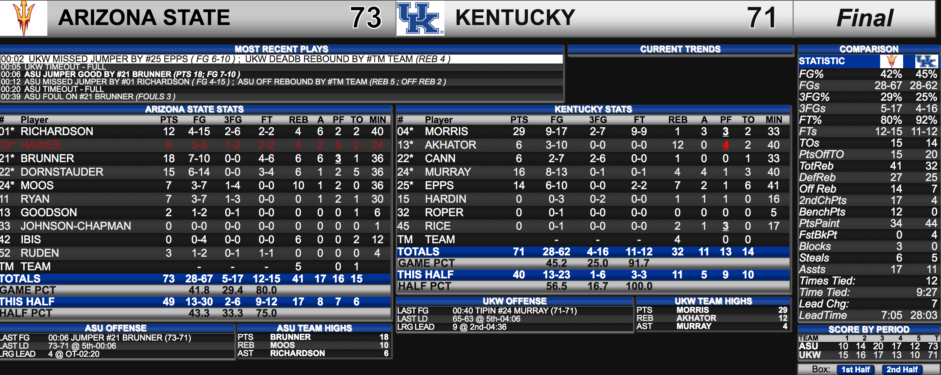Select Kentucky THIS HALF totals row
941x375 pixels.
point(593,274)
